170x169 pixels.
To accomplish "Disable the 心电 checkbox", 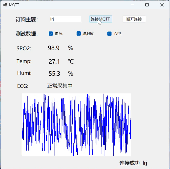I will (109, 33).
